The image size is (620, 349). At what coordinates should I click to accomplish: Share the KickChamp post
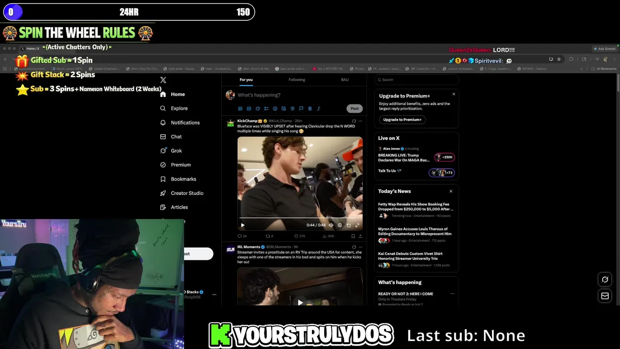360,236
